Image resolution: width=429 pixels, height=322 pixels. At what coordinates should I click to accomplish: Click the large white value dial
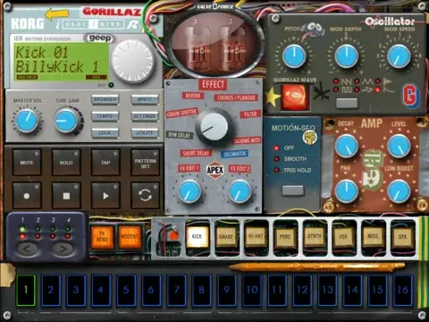(x=133, y=61)
